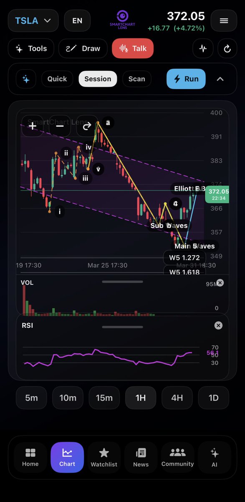
Task: Open the Chart tab
Action: point(67,458)
